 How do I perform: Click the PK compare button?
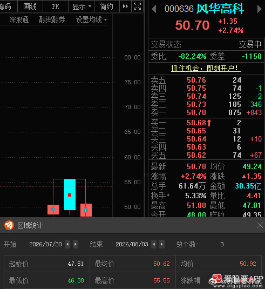pyautogui.click(x=56, y=6)
